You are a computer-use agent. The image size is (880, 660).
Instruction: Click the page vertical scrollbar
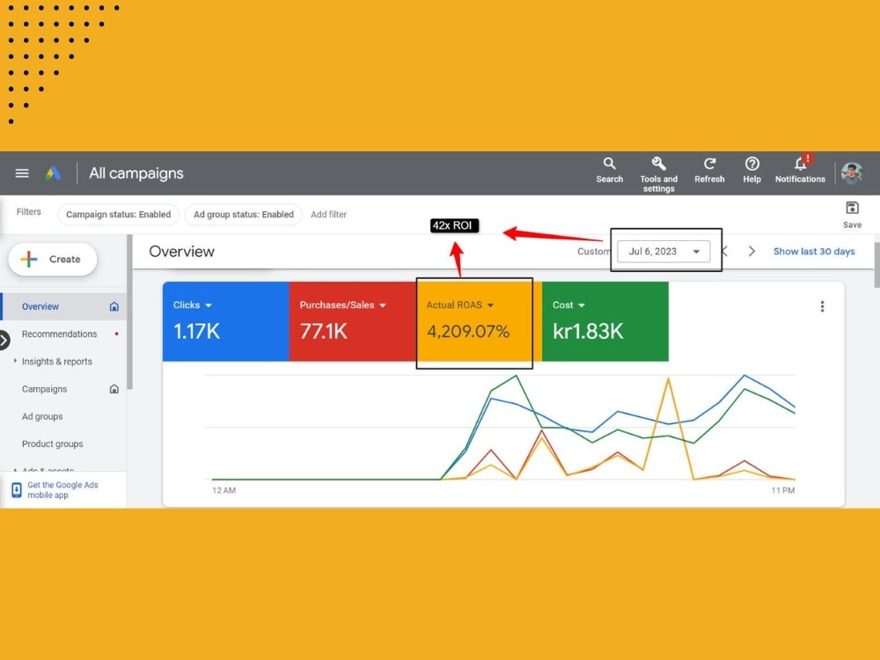tap(876, 264)
